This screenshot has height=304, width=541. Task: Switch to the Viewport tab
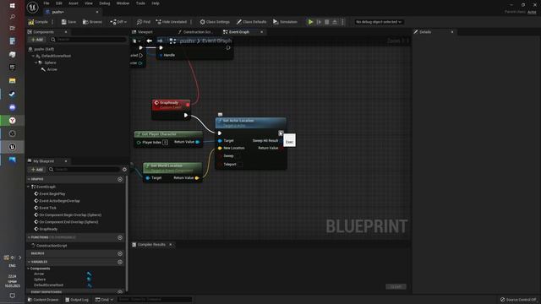[x=145, y=32]
